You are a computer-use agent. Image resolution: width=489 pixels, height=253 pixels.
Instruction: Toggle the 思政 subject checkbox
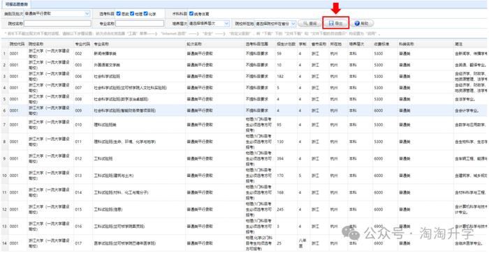[118, 13]
